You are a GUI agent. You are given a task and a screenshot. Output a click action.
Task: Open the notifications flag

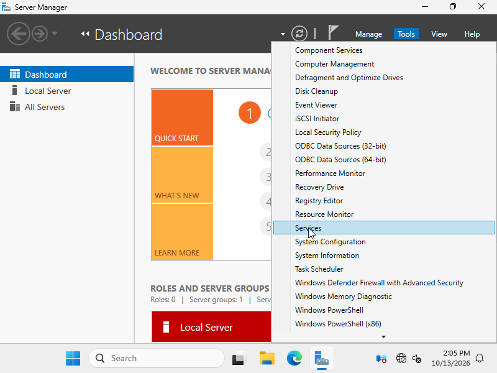tap(333, 33)
